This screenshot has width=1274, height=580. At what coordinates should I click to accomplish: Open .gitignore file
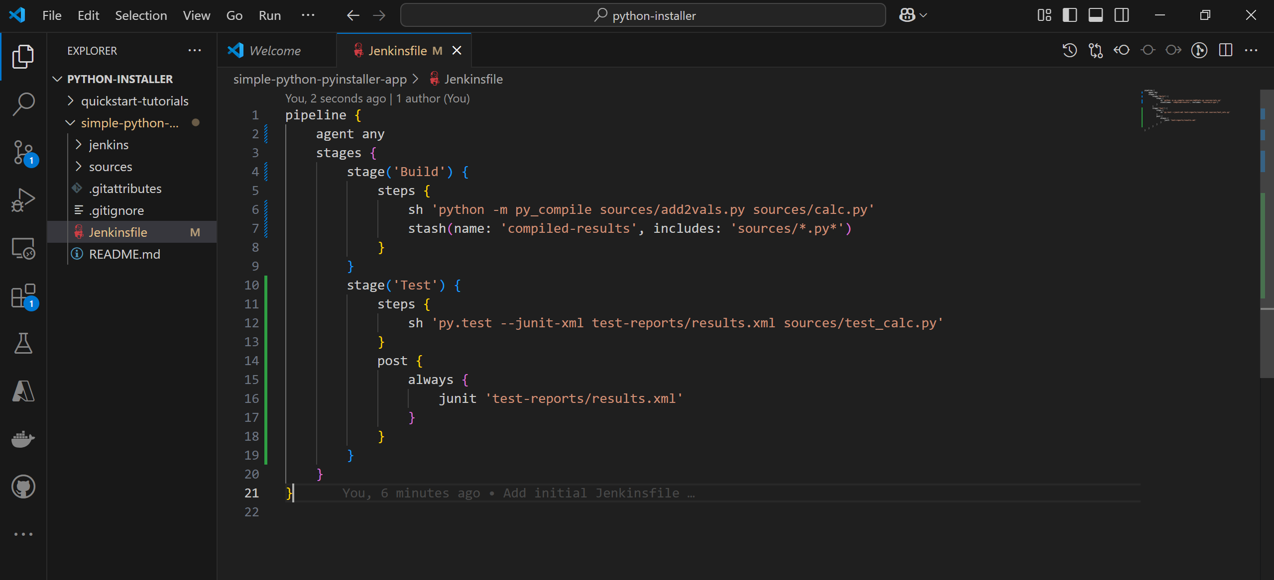click(132, 210)
